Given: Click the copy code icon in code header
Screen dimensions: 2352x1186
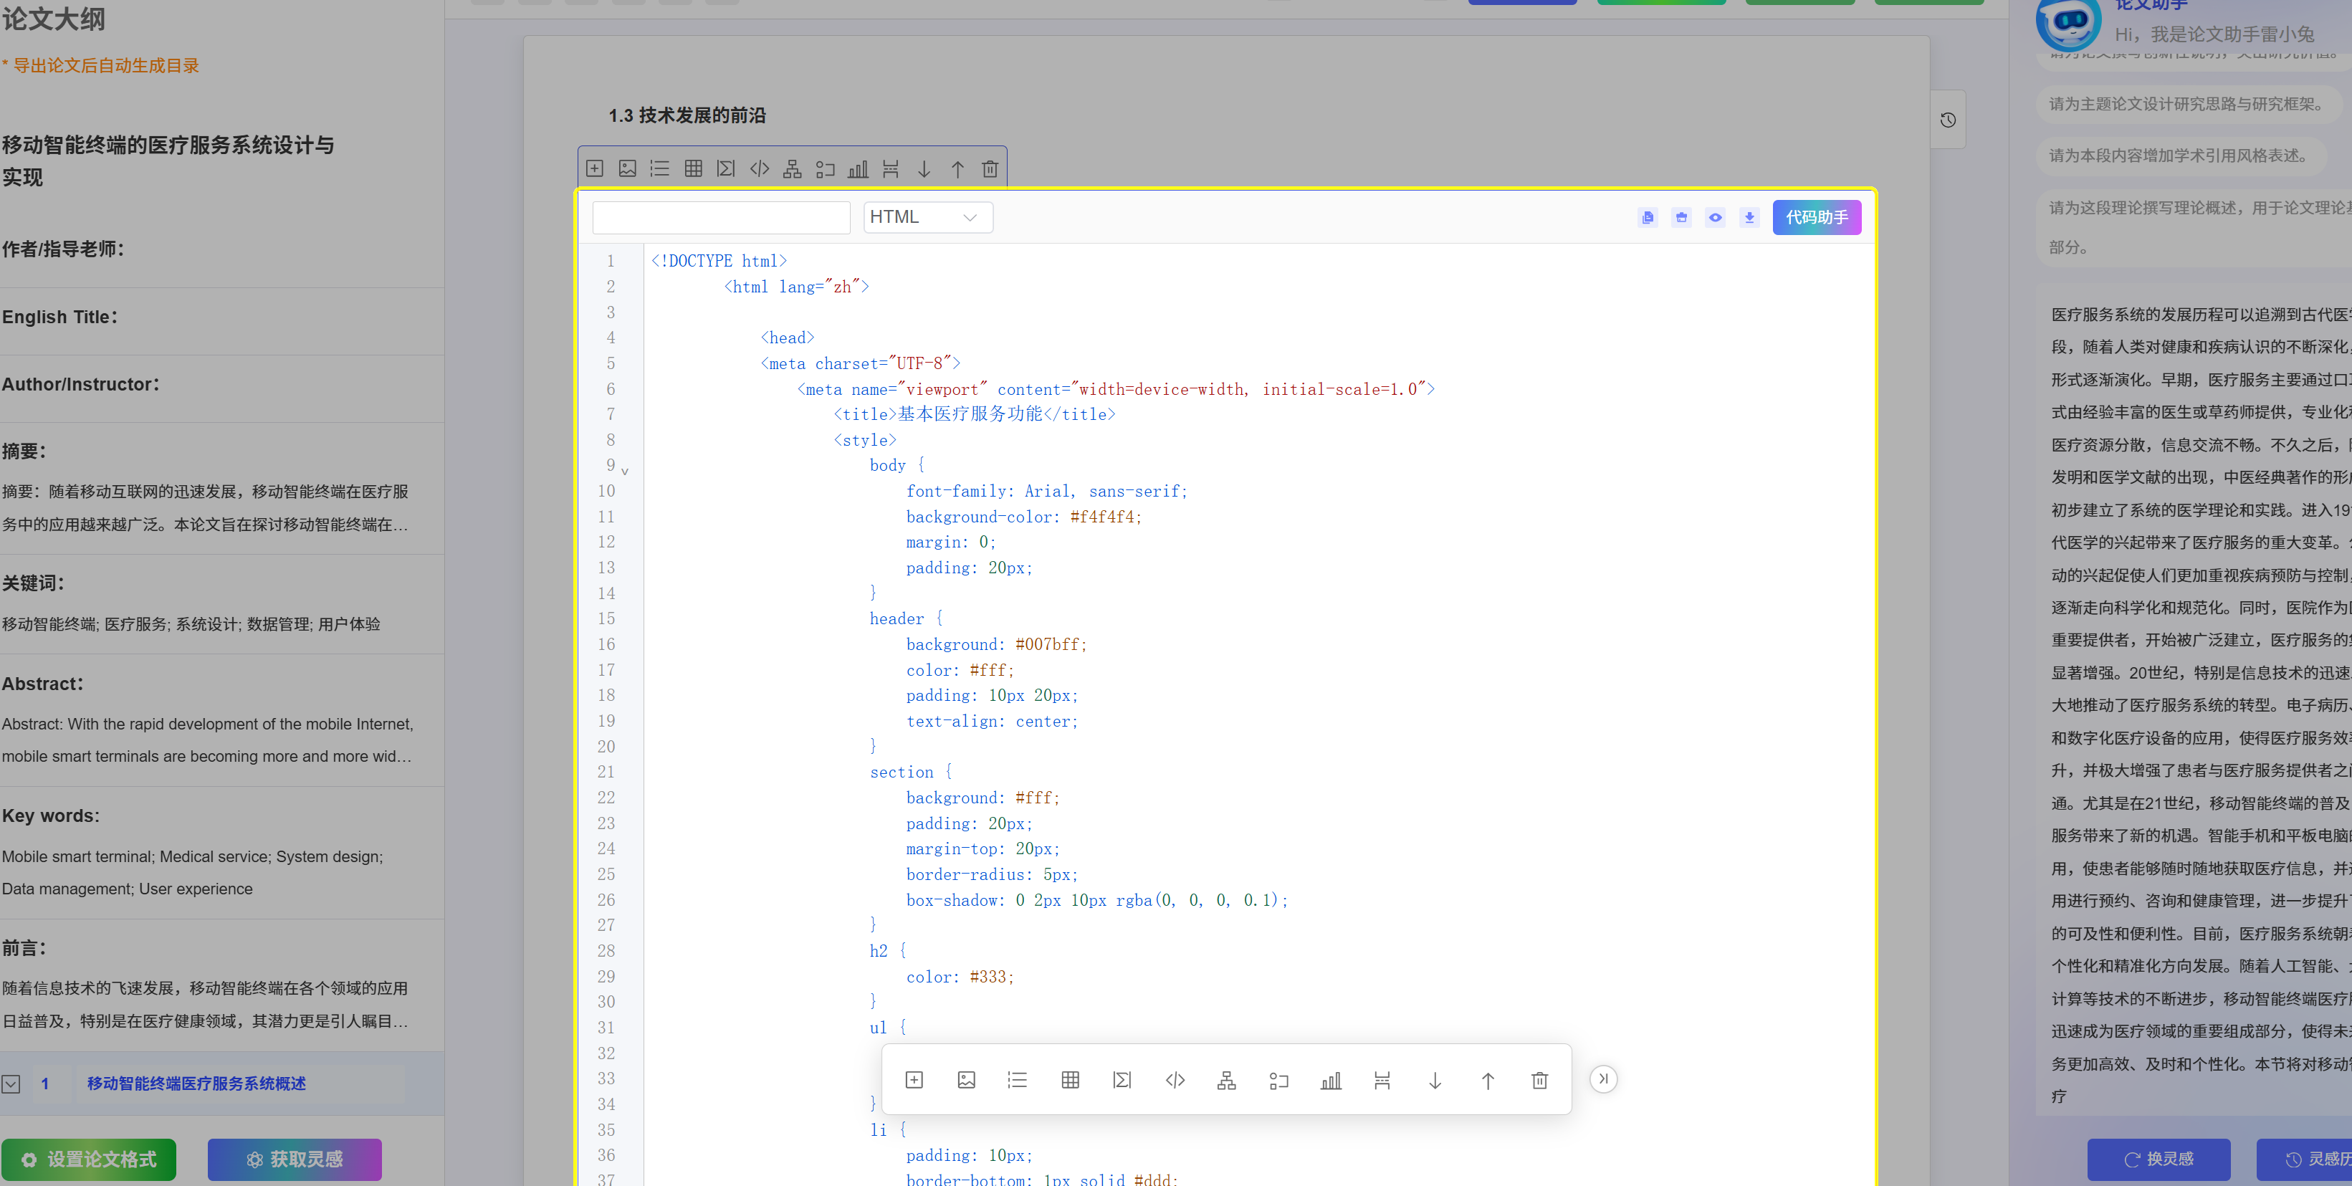Looking at the screenshot, I should pyautogui.click(x=1647, y=217).
